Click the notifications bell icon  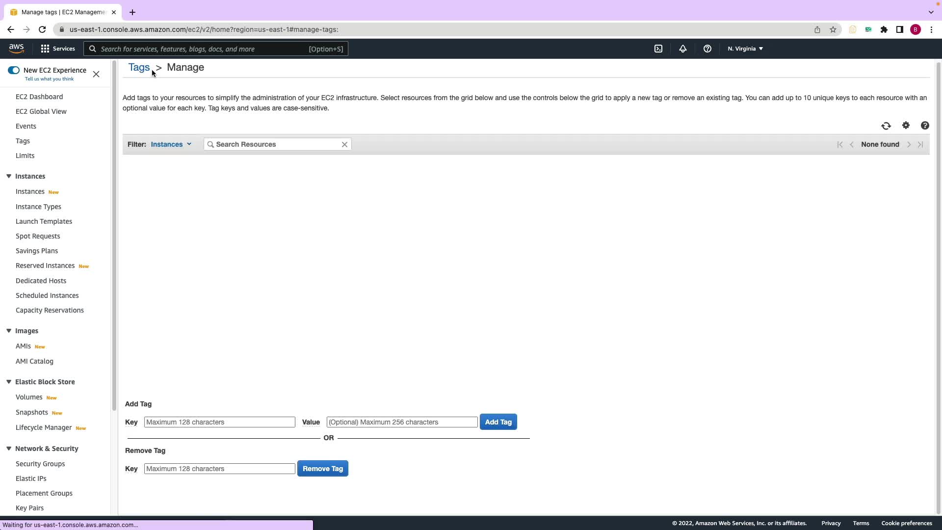pyautogui.click(x=682, y=49)
